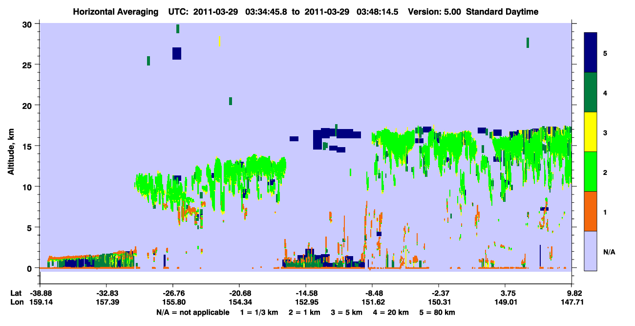
Task: Click legend text '4 = 20 km'
Action: click(391, 312)
